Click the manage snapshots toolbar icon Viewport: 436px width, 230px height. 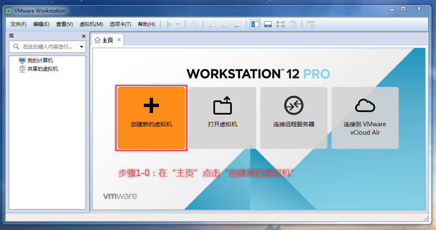[237, 24]
